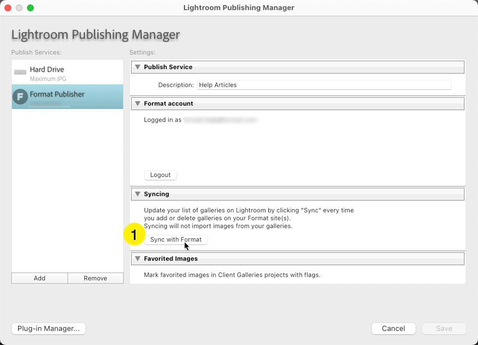Log out of the Format account
Image resolution: width=478 pixels, height=345 pixels.
[160, 175]
